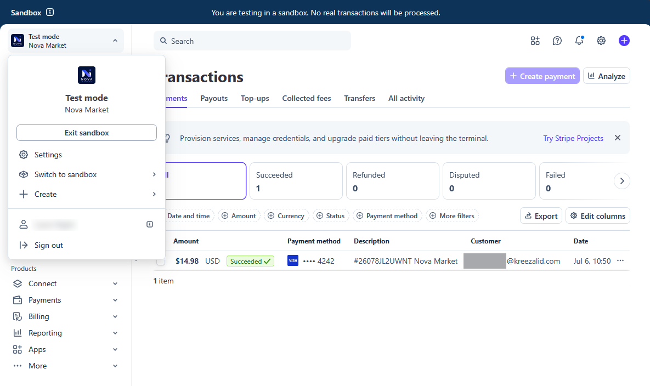Switch to the Transfers tab

click(359, 98)
